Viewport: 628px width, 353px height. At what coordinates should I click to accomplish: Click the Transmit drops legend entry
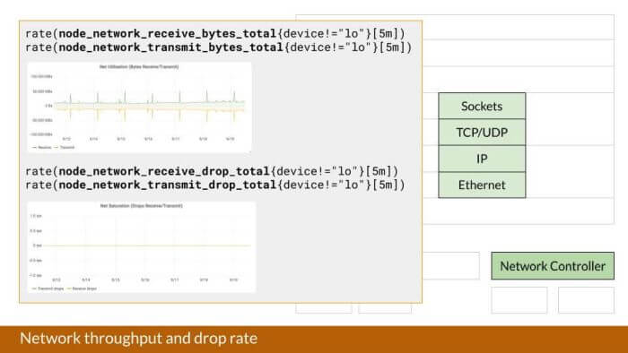tap(48, 288)
